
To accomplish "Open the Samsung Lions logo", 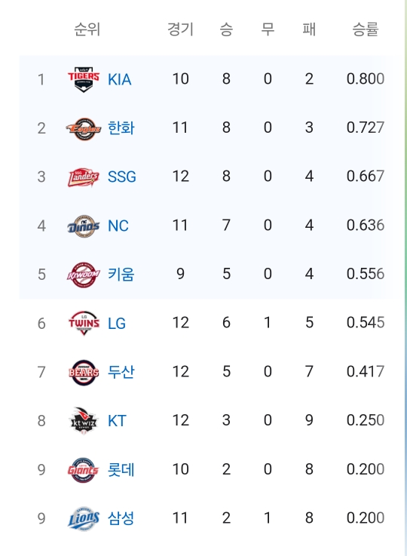I will click(x=84, y=518).
